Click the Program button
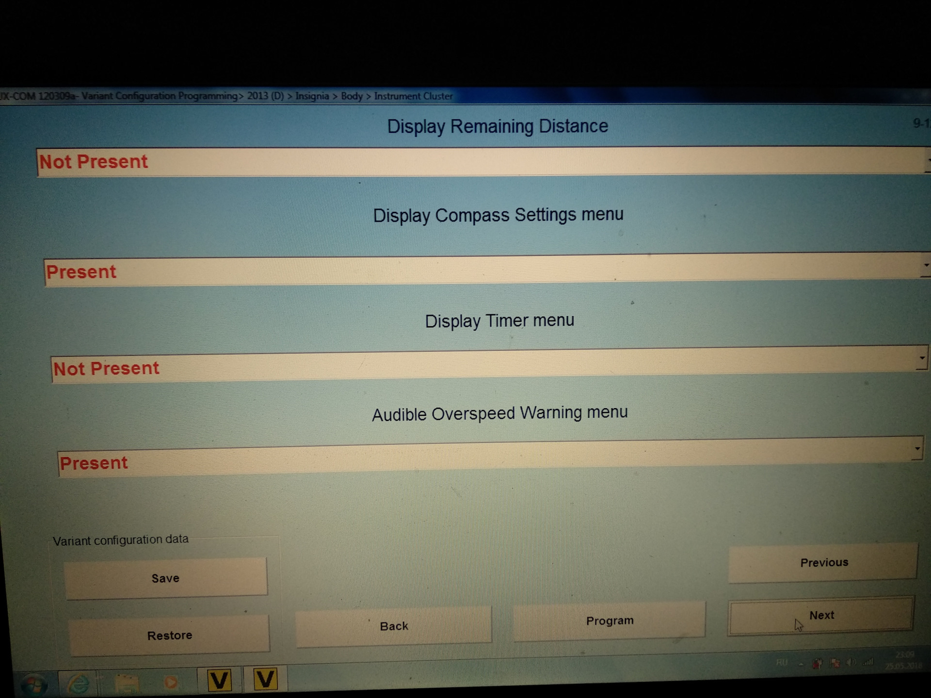Image resolution: width=931 pixels, height=698 pixels. tap(609, 620)
